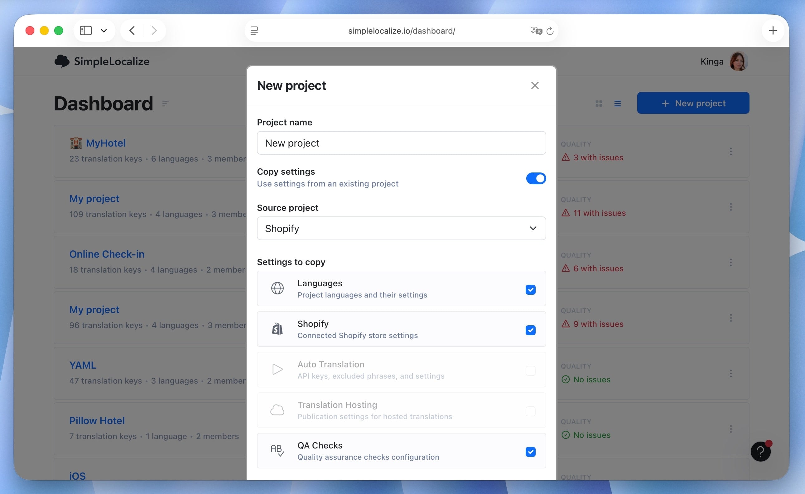The image size is (805, 494).
Task: Click the cloud icon for Translation Hosting
Action: (277, 410)
